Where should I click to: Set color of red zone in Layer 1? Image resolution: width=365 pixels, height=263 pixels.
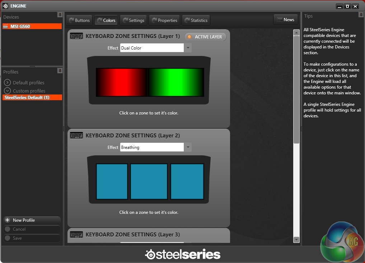tap(121, 82)
